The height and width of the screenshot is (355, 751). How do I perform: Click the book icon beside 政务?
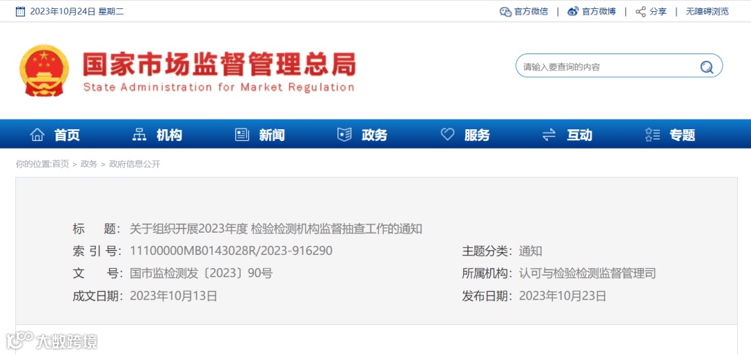pos(344,135)
